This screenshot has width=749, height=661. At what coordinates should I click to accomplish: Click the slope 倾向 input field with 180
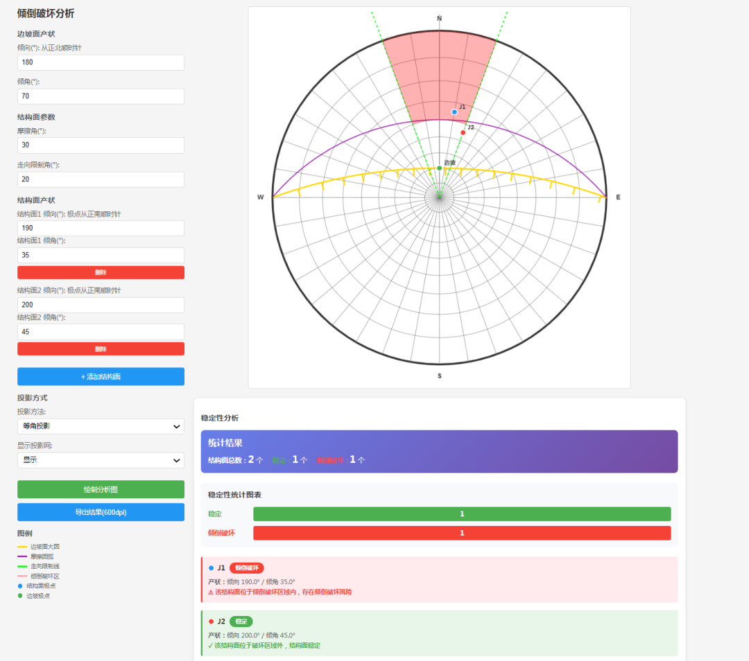point(101,62)
